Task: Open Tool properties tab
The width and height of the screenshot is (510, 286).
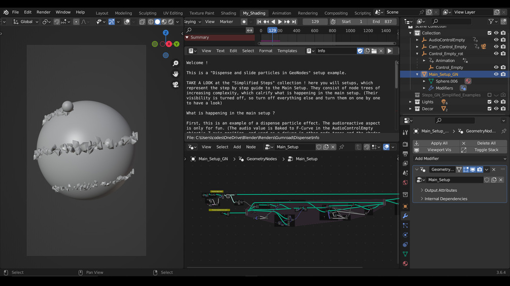Action: [405, 132]
